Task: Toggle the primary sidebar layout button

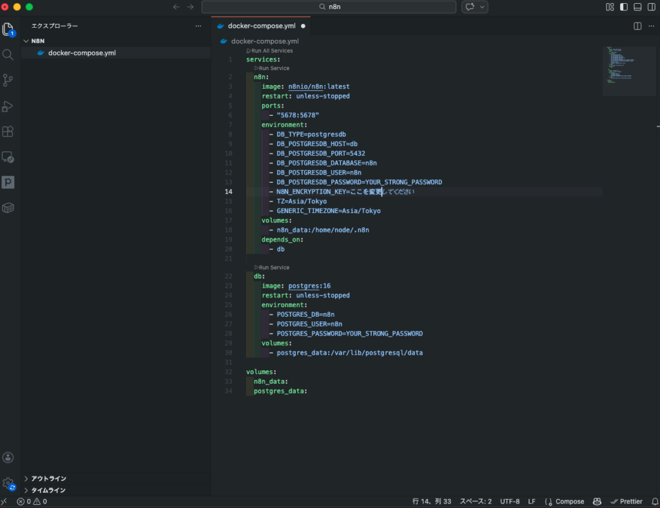Action: click(x=623, y=7)
